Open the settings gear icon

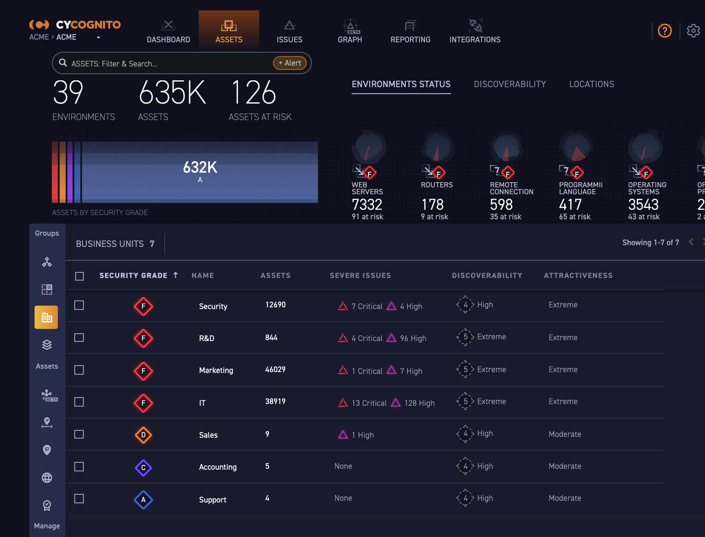694,31
